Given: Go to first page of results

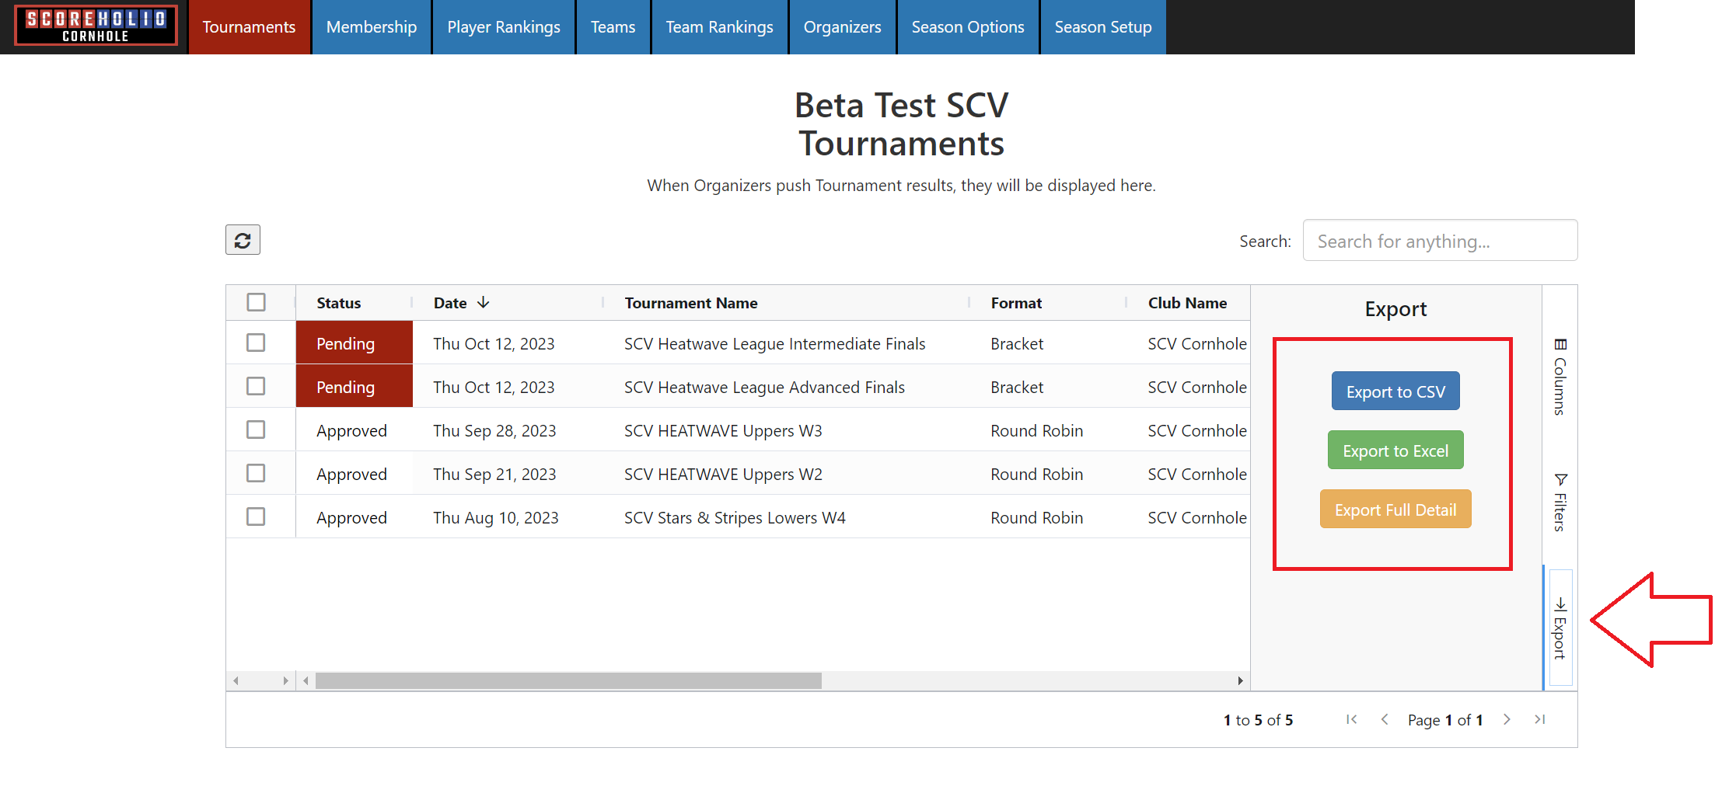Looking at the screenshot, I should pos(1351,719).
